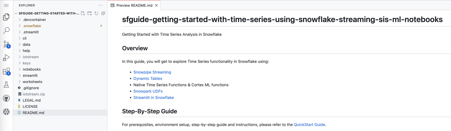Viewport: 451px width, 131px height.
Task: Open the Testing flask view
Action: pos(6,85)
